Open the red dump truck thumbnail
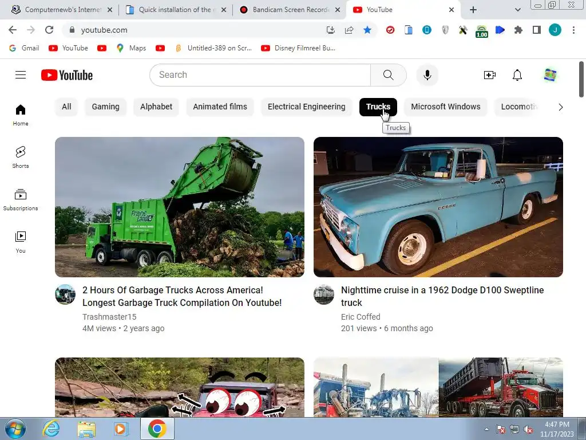 click(438, 387)
